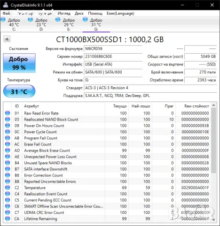Viewport: 220px width, 226px height.
Task: Click status orb of Reallocated NAND Block Count
Action: pos(8,119)
